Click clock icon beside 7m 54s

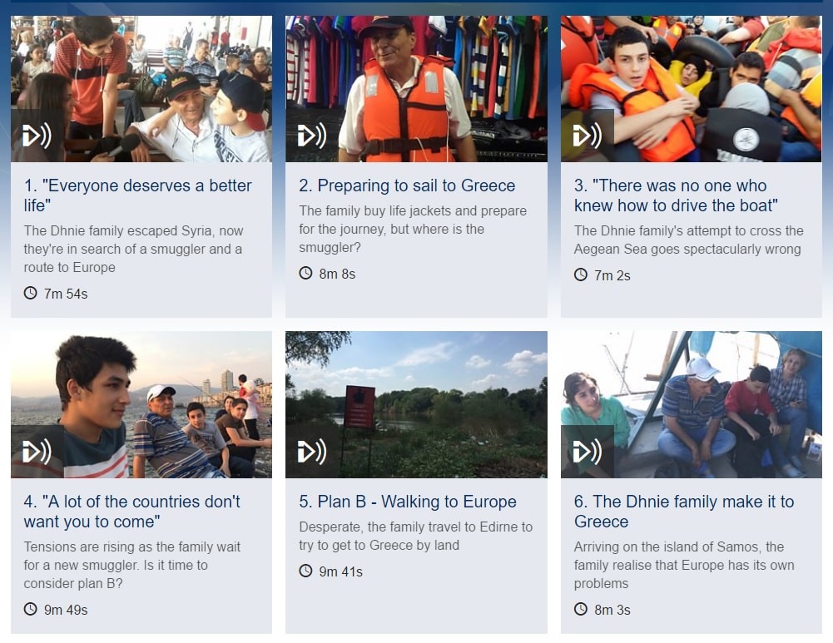[x=30, y=293]
